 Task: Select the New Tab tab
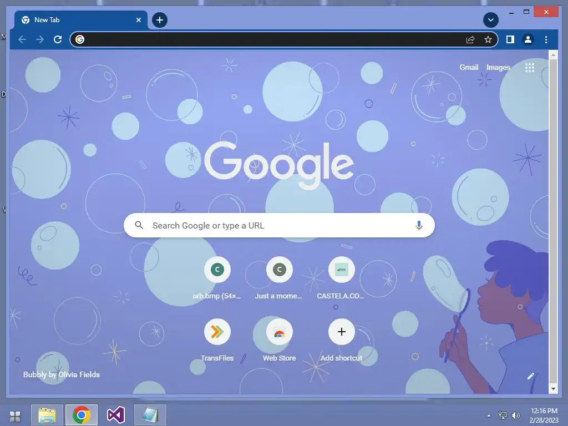(x=81, y=20)
